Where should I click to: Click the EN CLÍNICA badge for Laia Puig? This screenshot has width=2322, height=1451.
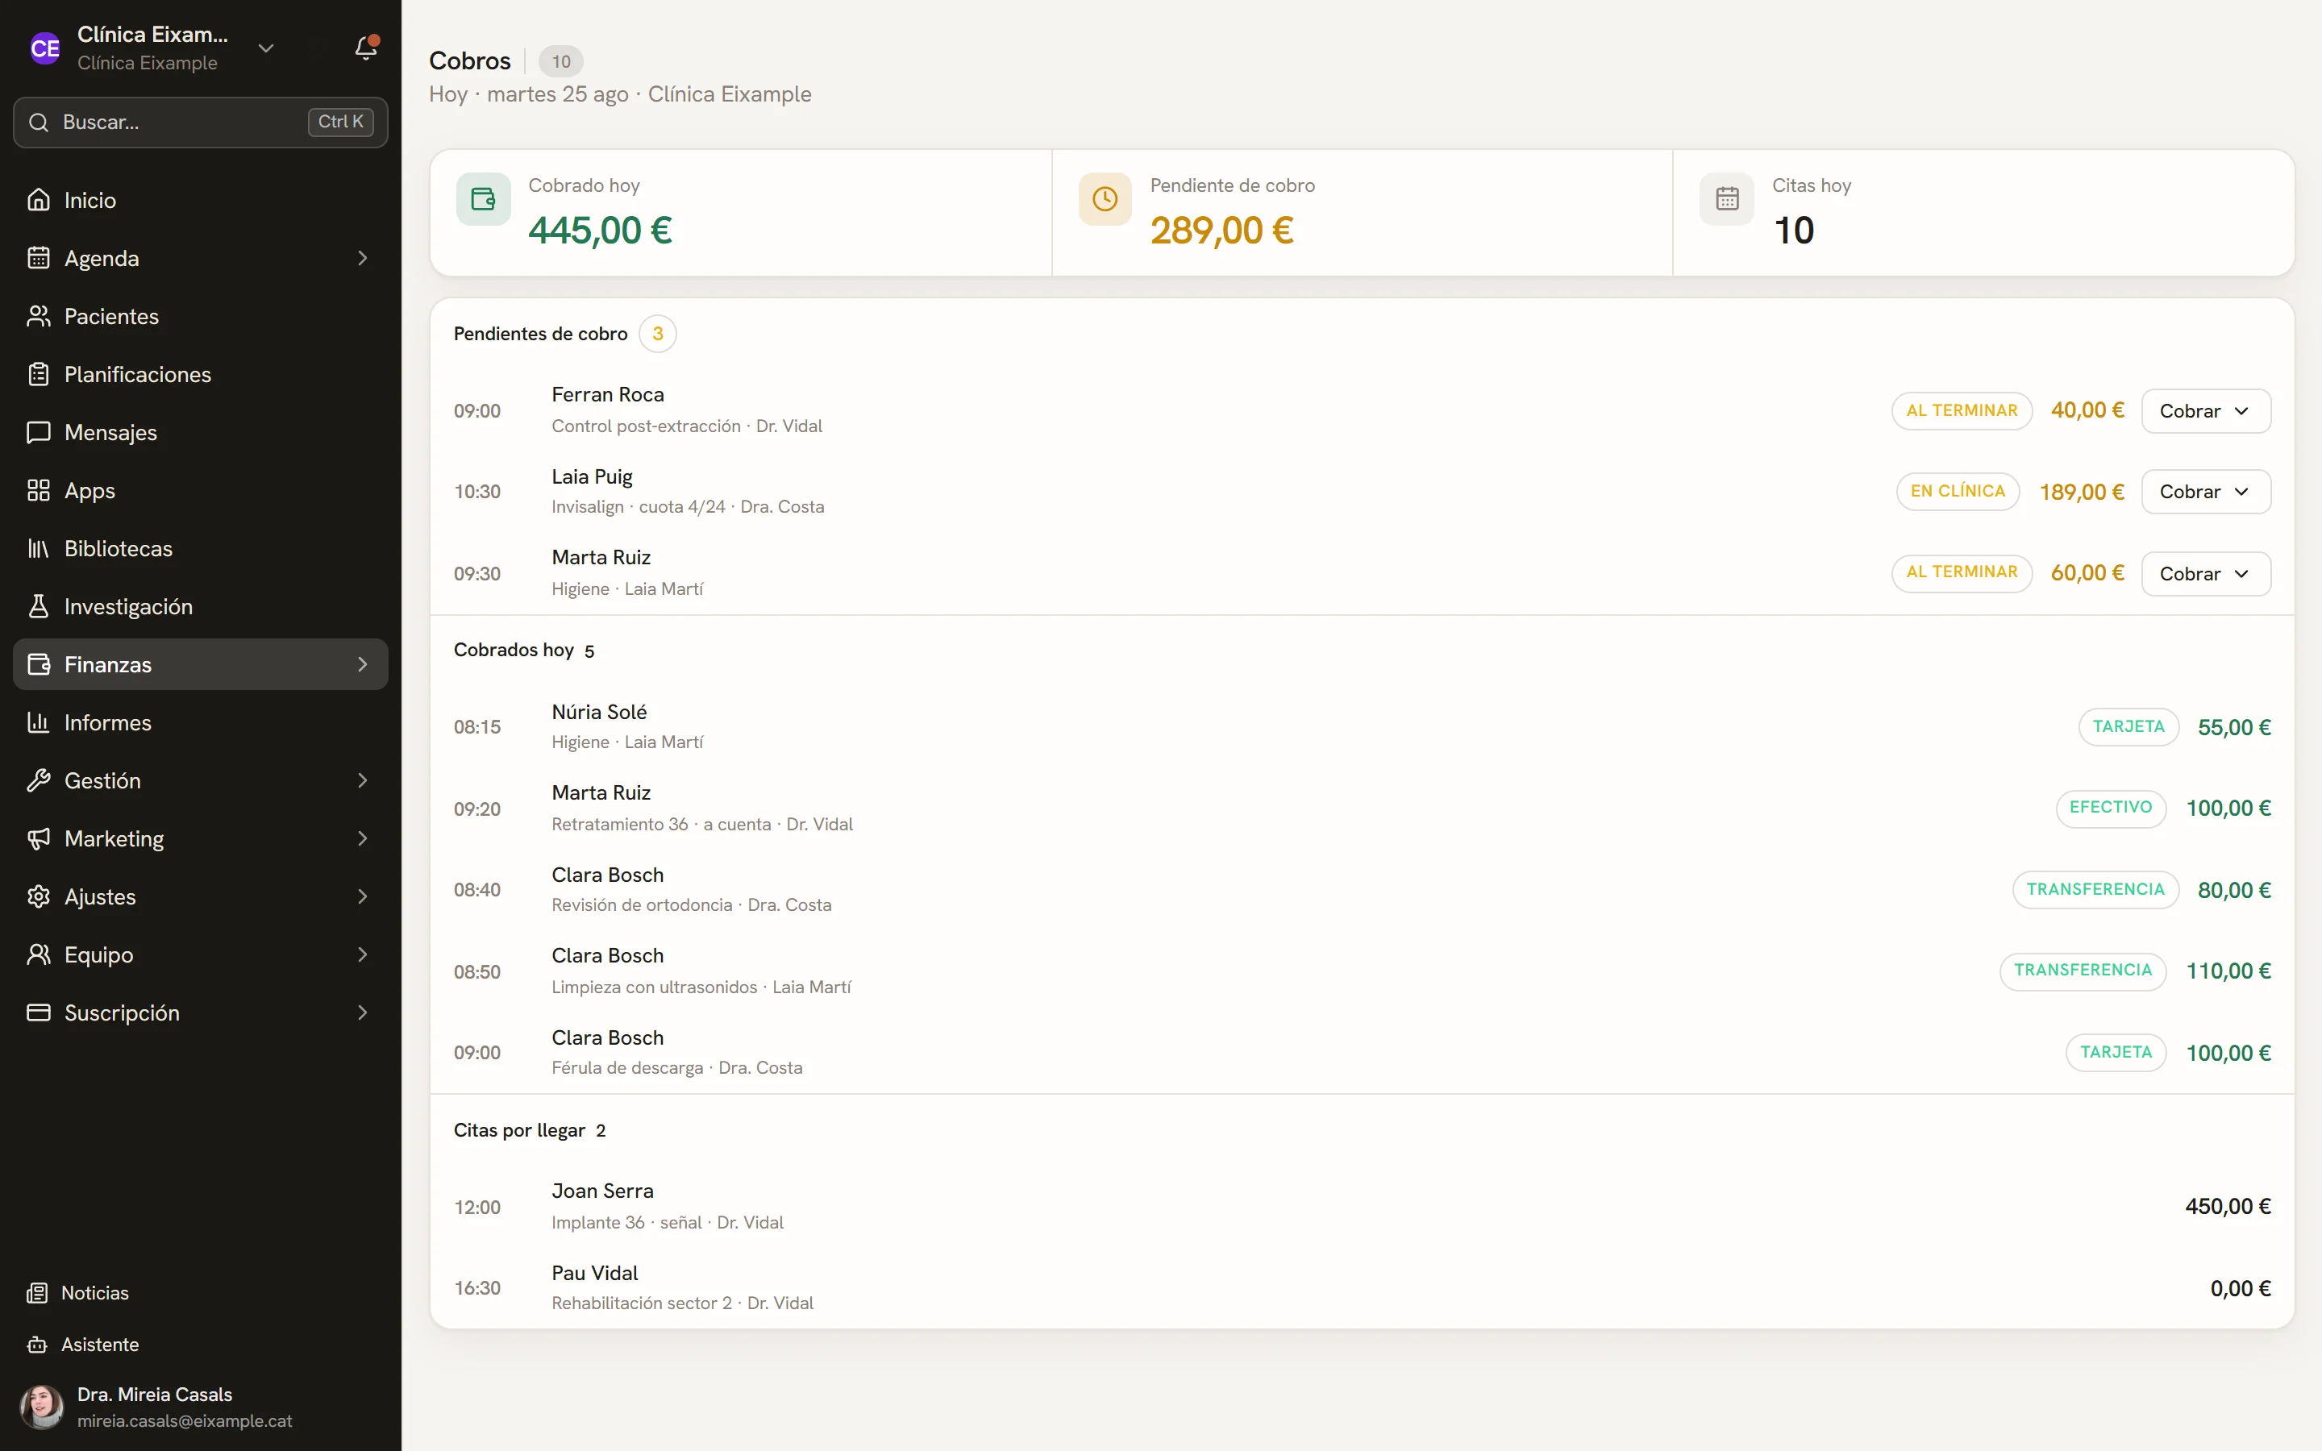click(1958, 492)
